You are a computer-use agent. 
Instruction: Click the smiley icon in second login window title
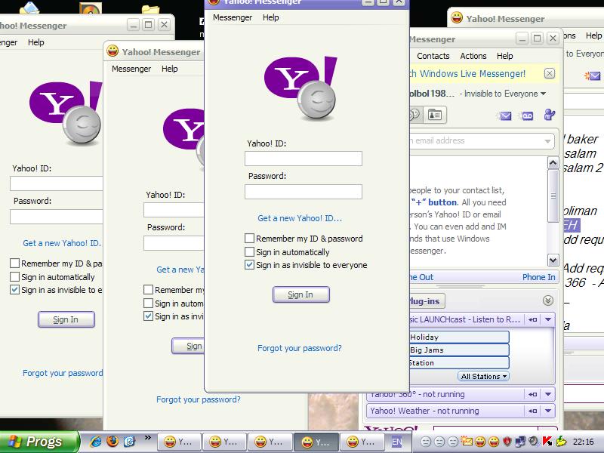pos(112,51)
